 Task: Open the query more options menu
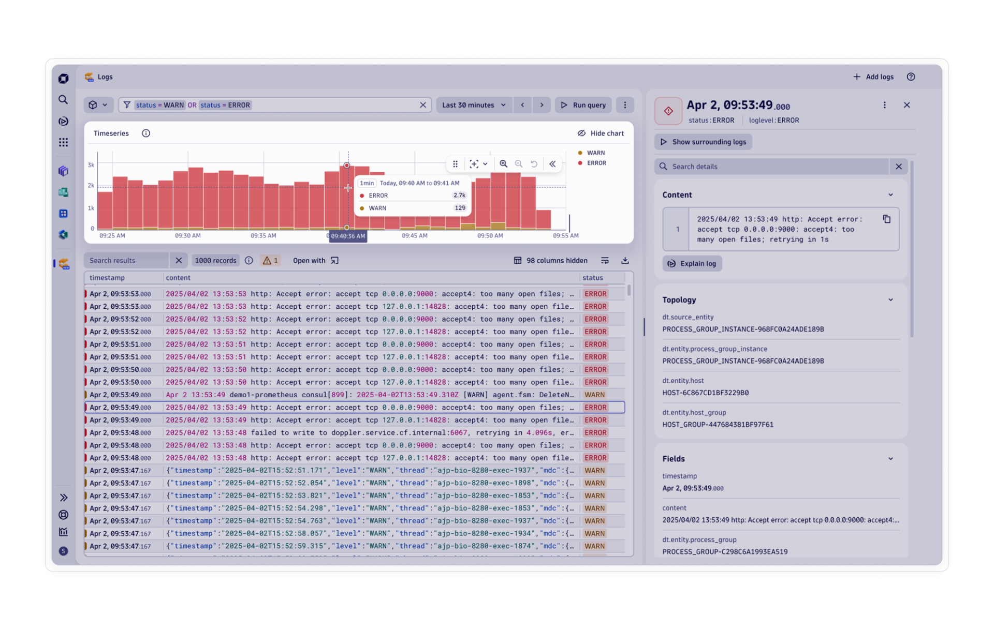[x=625, y=105]
